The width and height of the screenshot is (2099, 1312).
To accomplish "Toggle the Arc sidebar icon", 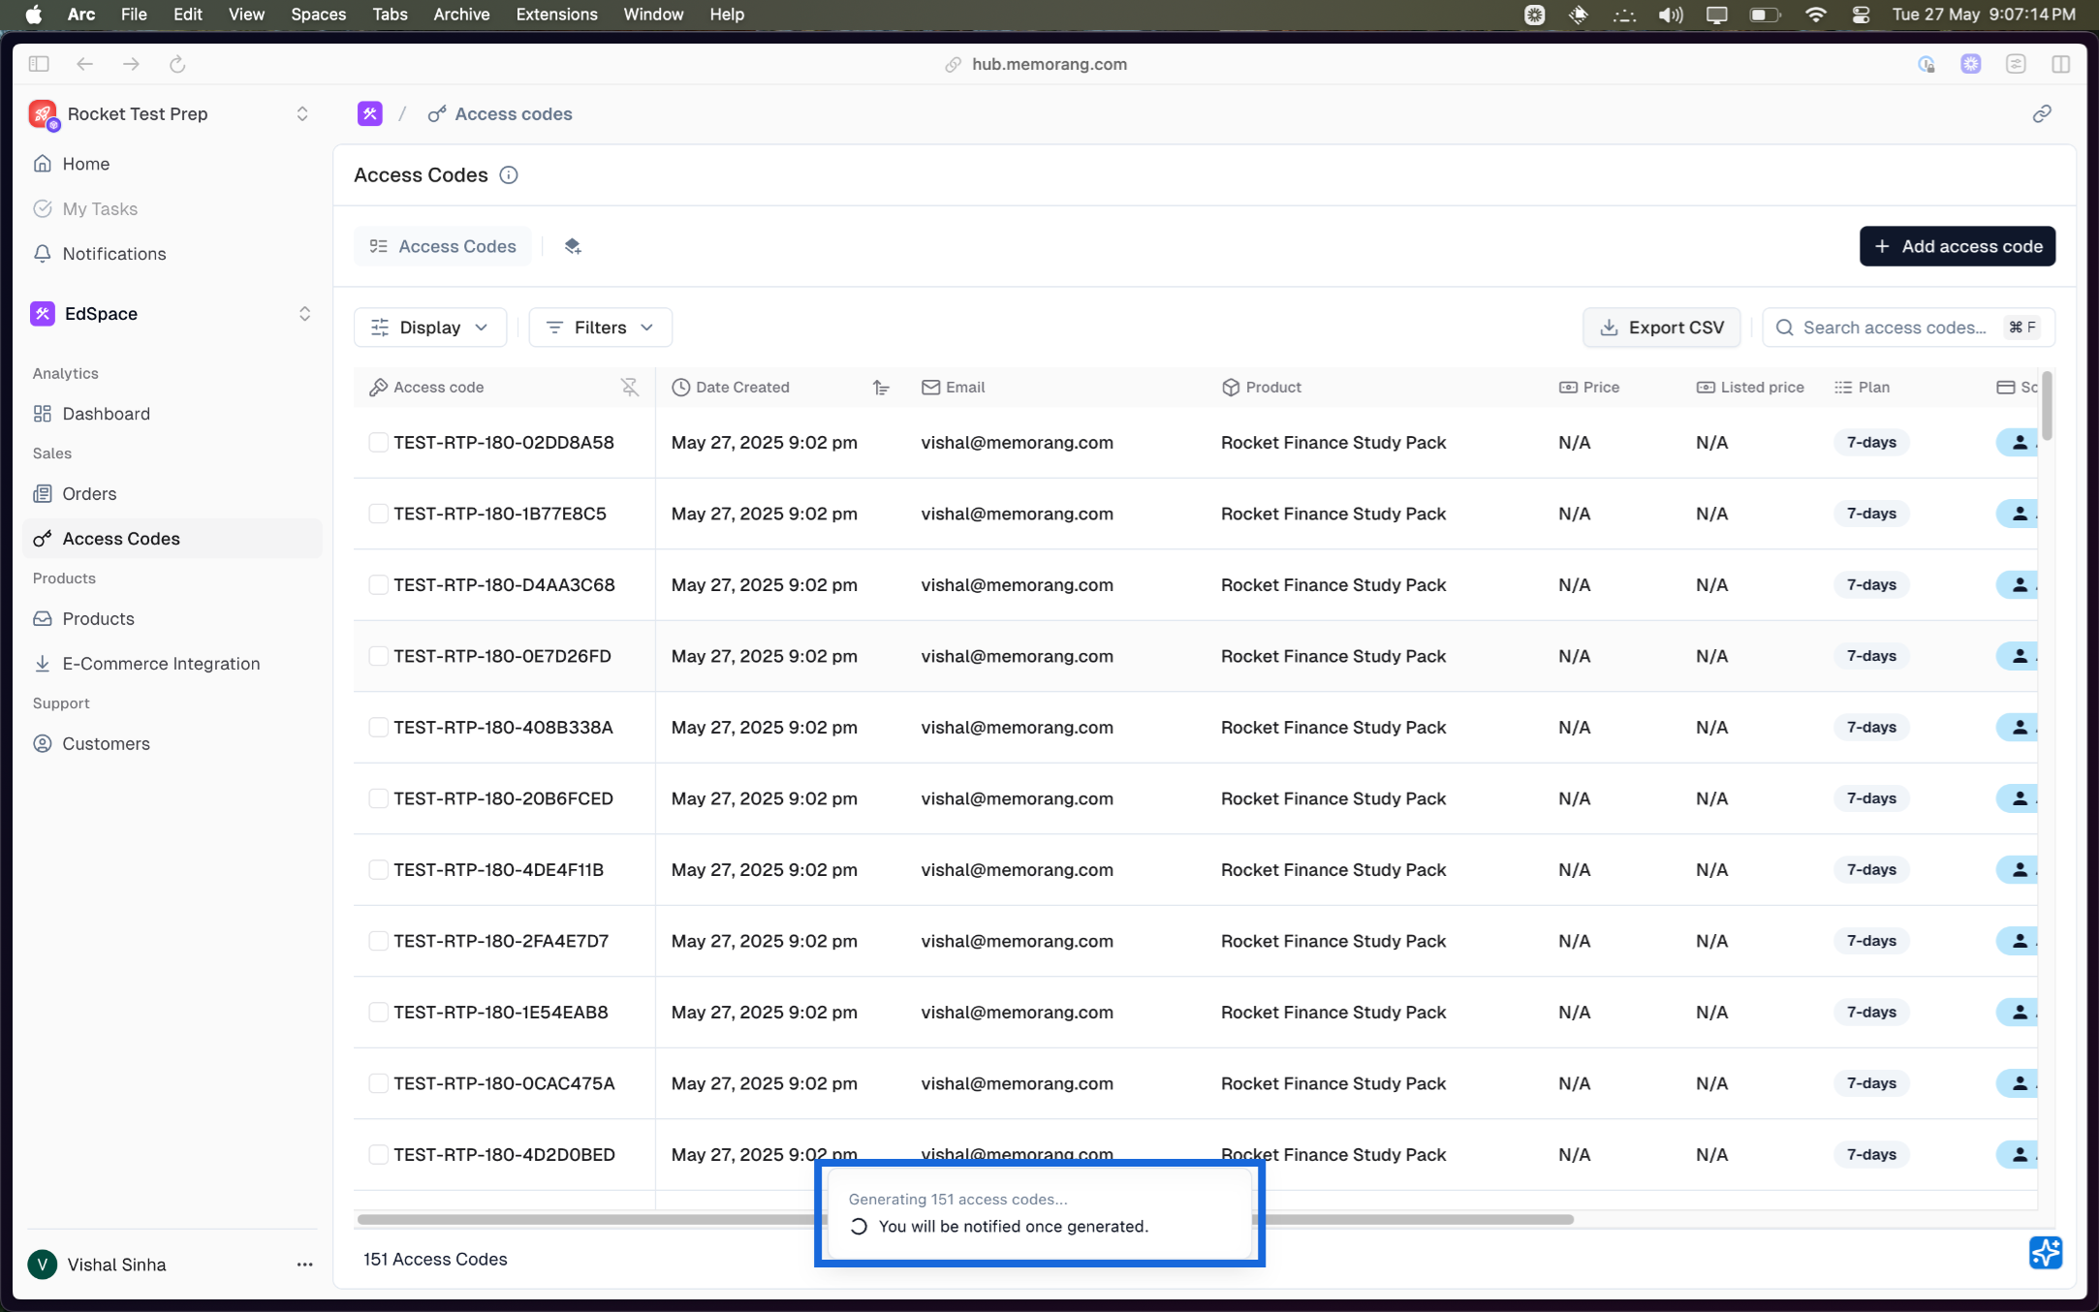I will point(39,64).
